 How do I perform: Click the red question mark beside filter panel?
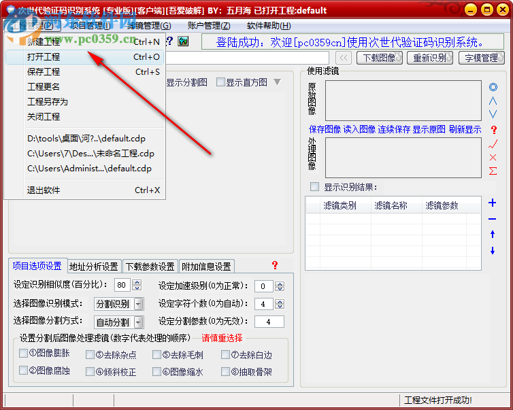point(494,130)
